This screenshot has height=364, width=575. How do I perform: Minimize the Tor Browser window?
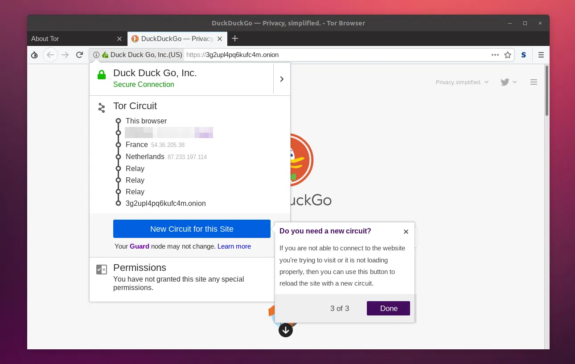(510, 23)
